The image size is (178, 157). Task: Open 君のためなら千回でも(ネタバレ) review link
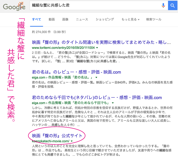tap(97, 97)
